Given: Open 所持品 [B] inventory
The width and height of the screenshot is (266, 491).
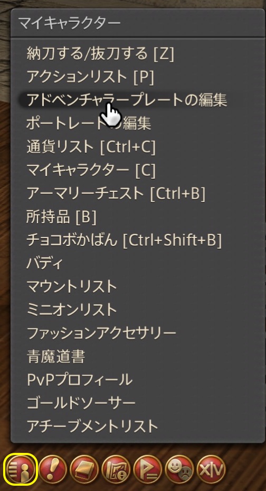Looking at the screenshot, I should tap(62, 216).
